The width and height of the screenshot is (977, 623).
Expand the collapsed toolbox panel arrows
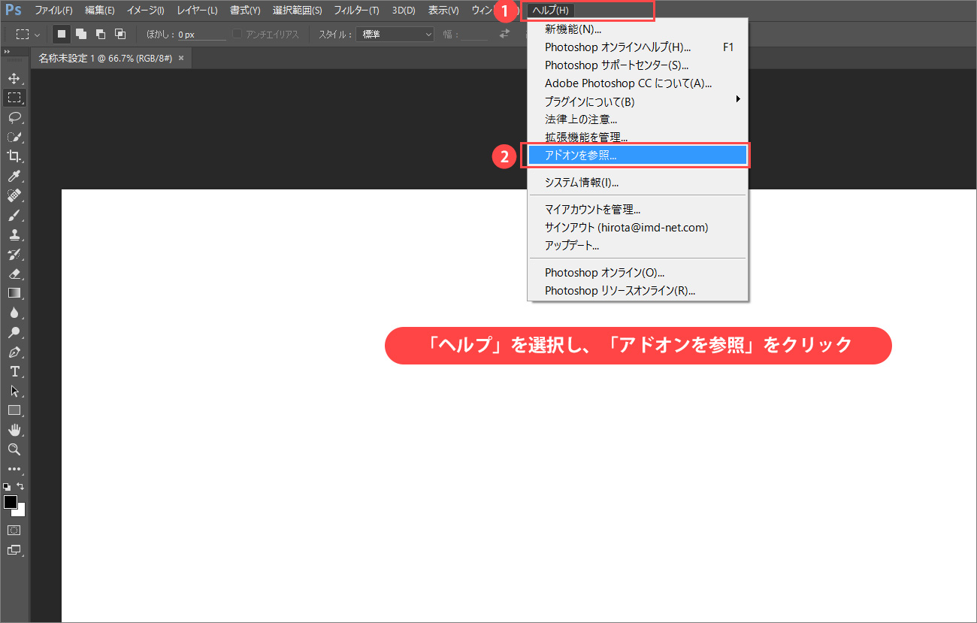click(6, 52)
